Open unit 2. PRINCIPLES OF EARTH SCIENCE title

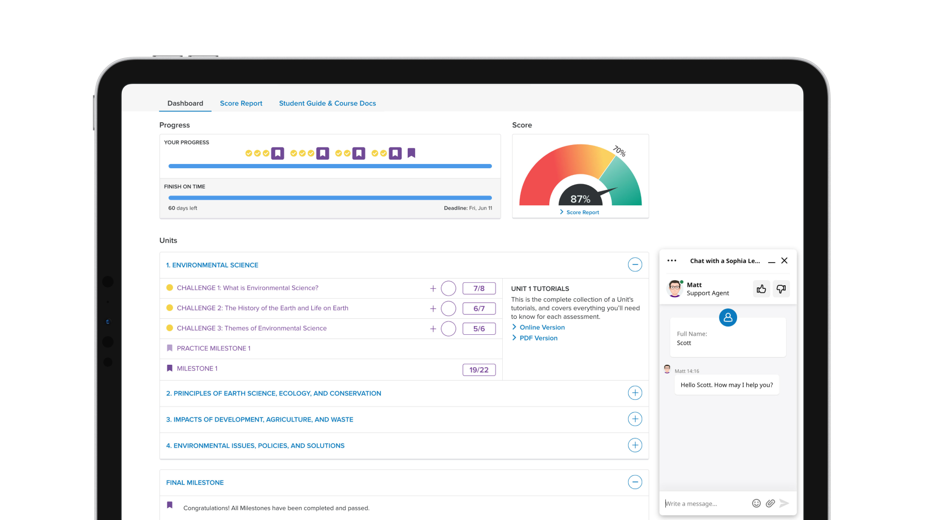point(274,394)
